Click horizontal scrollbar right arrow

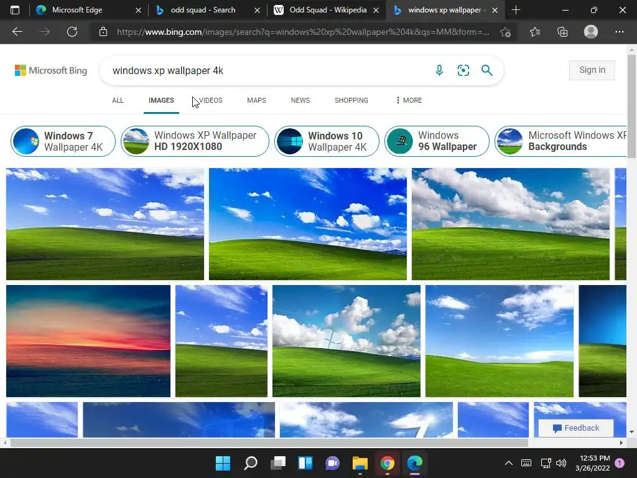coord(621,443)
